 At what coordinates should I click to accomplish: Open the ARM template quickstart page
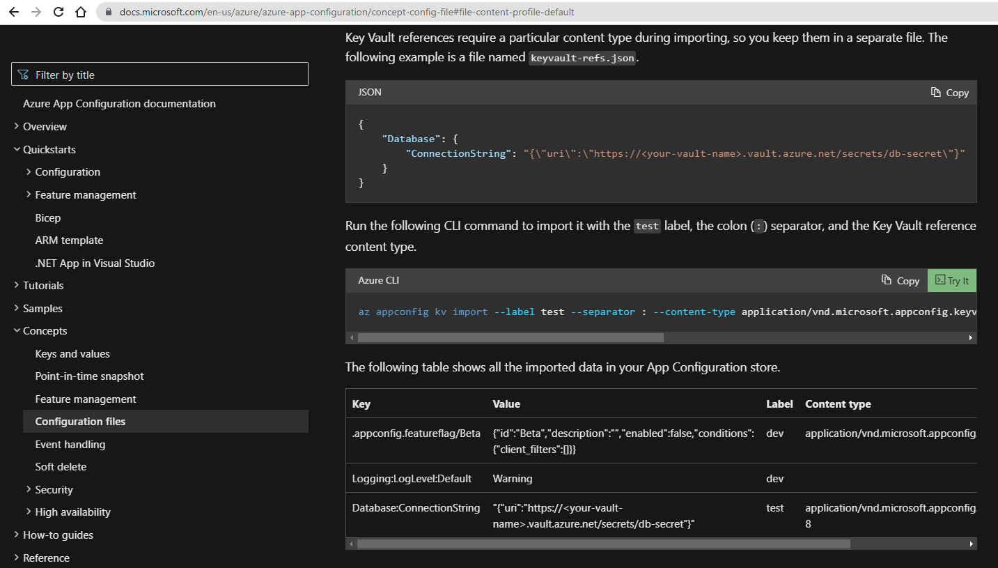[69, 240]
